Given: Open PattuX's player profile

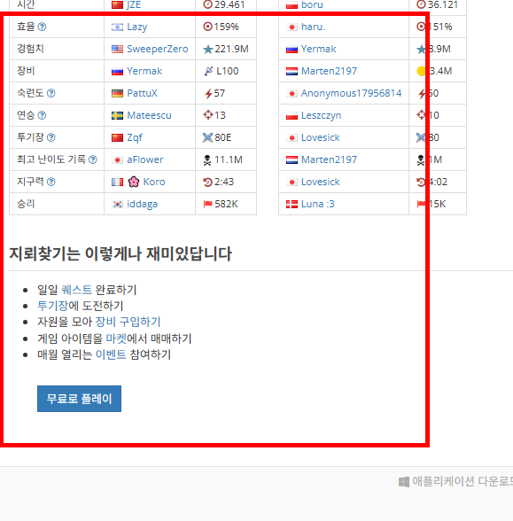Looking at the screenshot, I should coord(142,93).
